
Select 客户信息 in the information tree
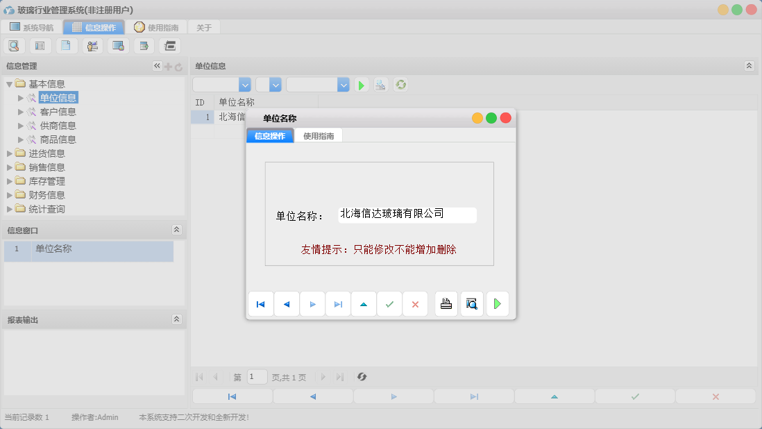pyautogui.click(x=56, y=111)
